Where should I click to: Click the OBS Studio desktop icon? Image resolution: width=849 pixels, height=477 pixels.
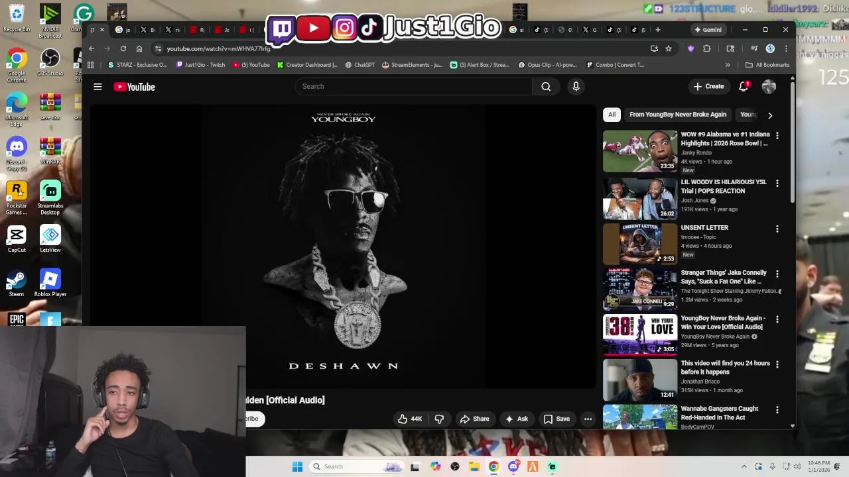tap(50, 63)
